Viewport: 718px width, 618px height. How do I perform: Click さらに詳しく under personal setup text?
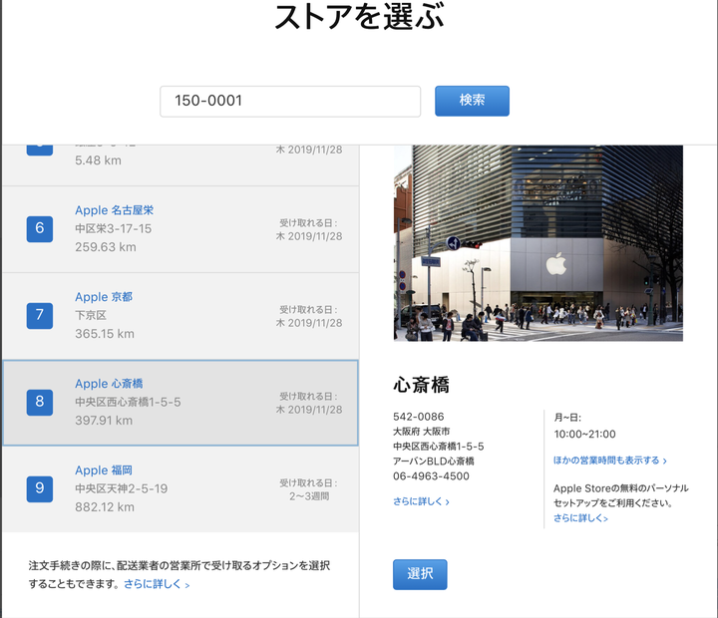(x=580, y=517)
